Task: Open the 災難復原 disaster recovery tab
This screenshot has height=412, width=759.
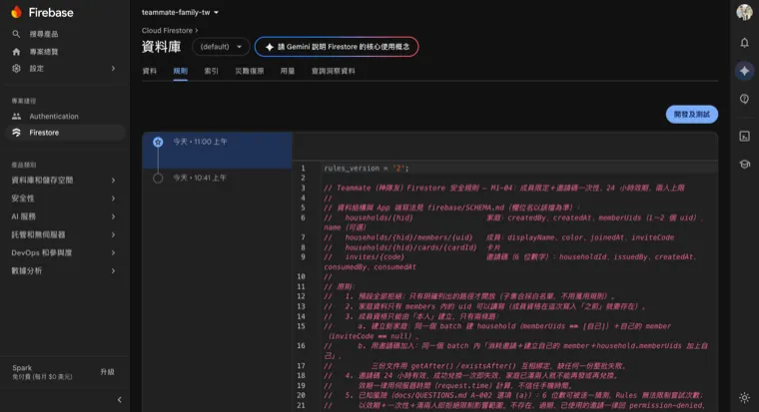Action: pos(250,71)
